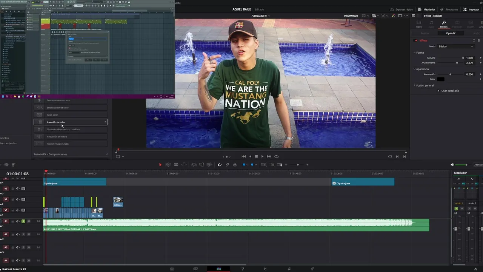Click the detail zoom icon
Viewport: 483px width, 272px height.
click(x=272, y=165)
